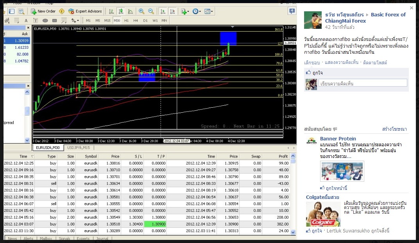Select the trade row with profit 208.00
The width and height of the screenshot is (419, 243).
click(x=147, y=217)
